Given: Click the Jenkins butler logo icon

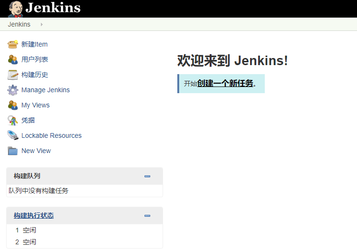Looking at the screenshot, I should (15, 9).
